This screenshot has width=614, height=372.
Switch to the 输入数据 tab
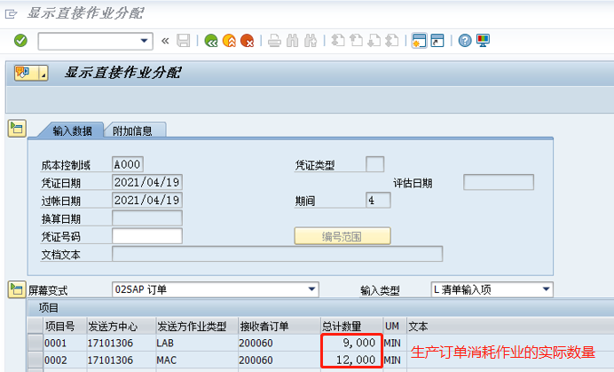coord(73,131)
